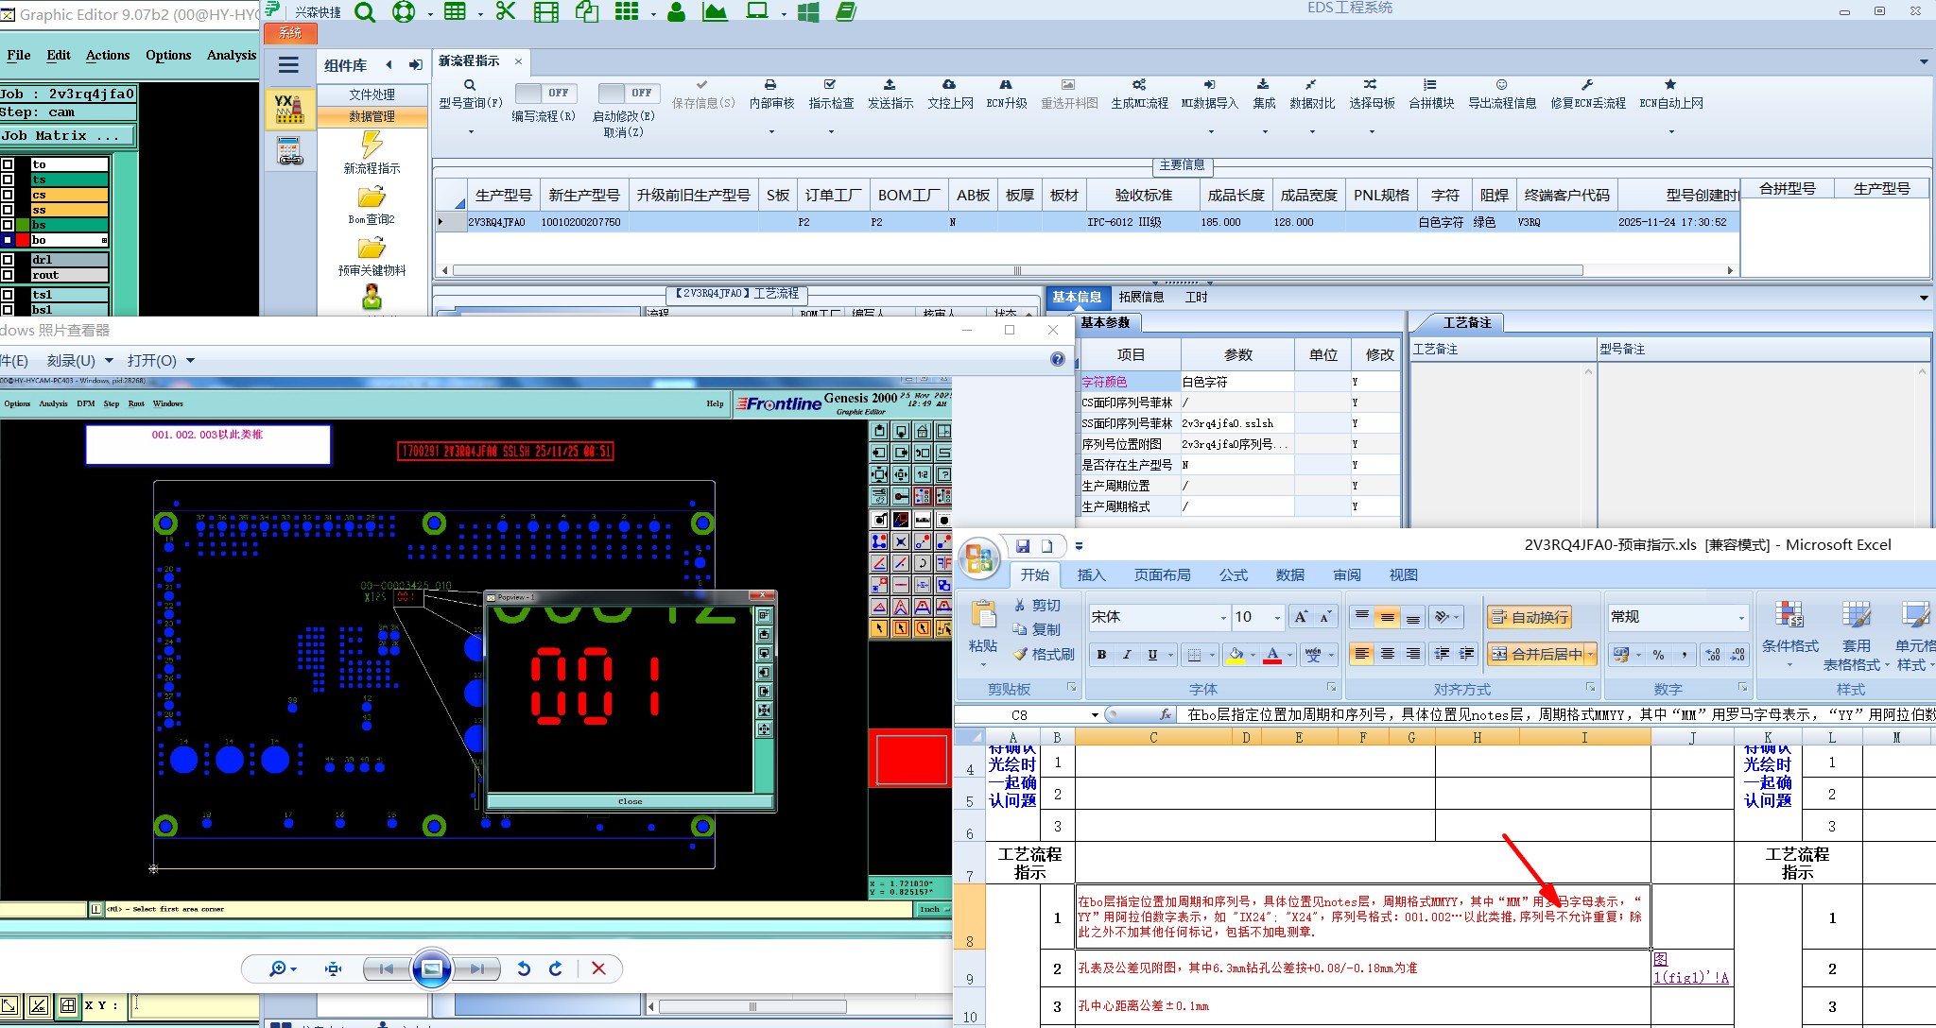
Task: Click the 内部审核 printer icon
Action: 770,85
